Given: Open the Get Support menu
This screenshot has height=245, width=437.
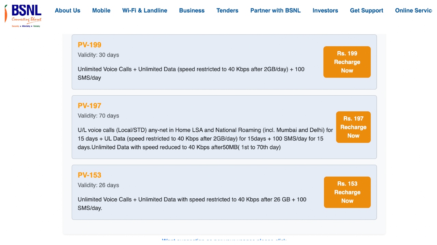Looking at the screenshot, I should tap(367, 11).
